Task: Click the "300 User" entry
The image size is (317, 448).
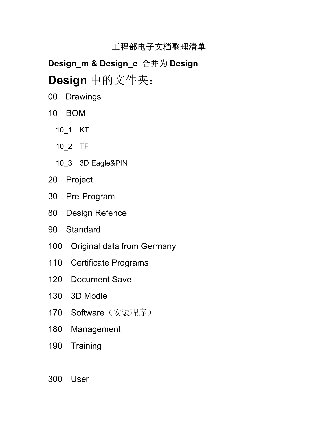Action: (68, 379)
